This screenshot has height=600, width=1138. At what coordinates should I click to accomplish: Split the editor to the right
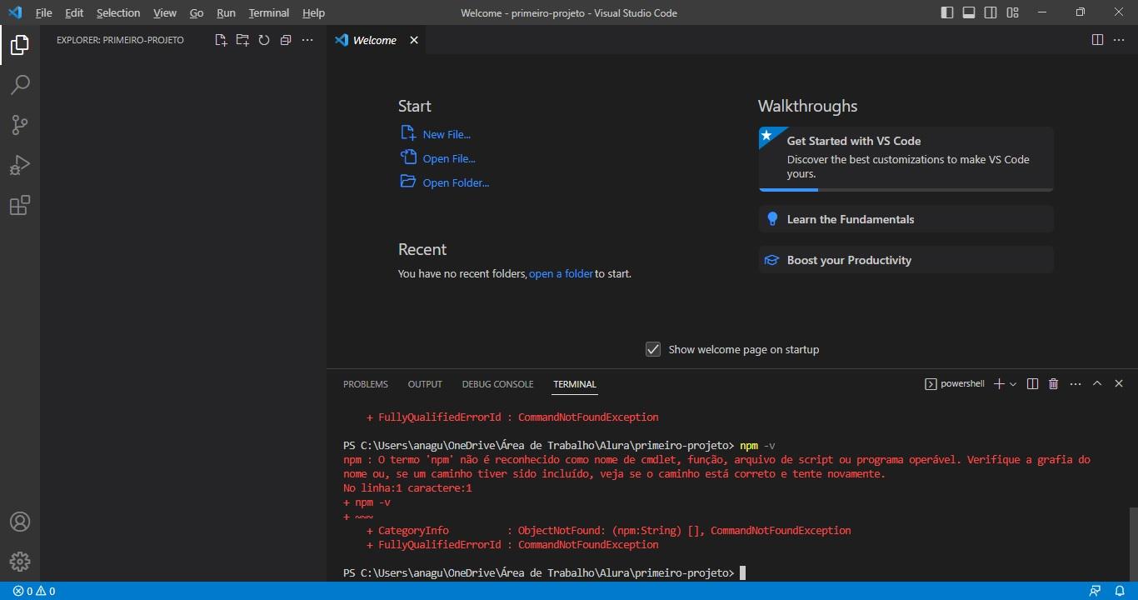pos(1097,40)
